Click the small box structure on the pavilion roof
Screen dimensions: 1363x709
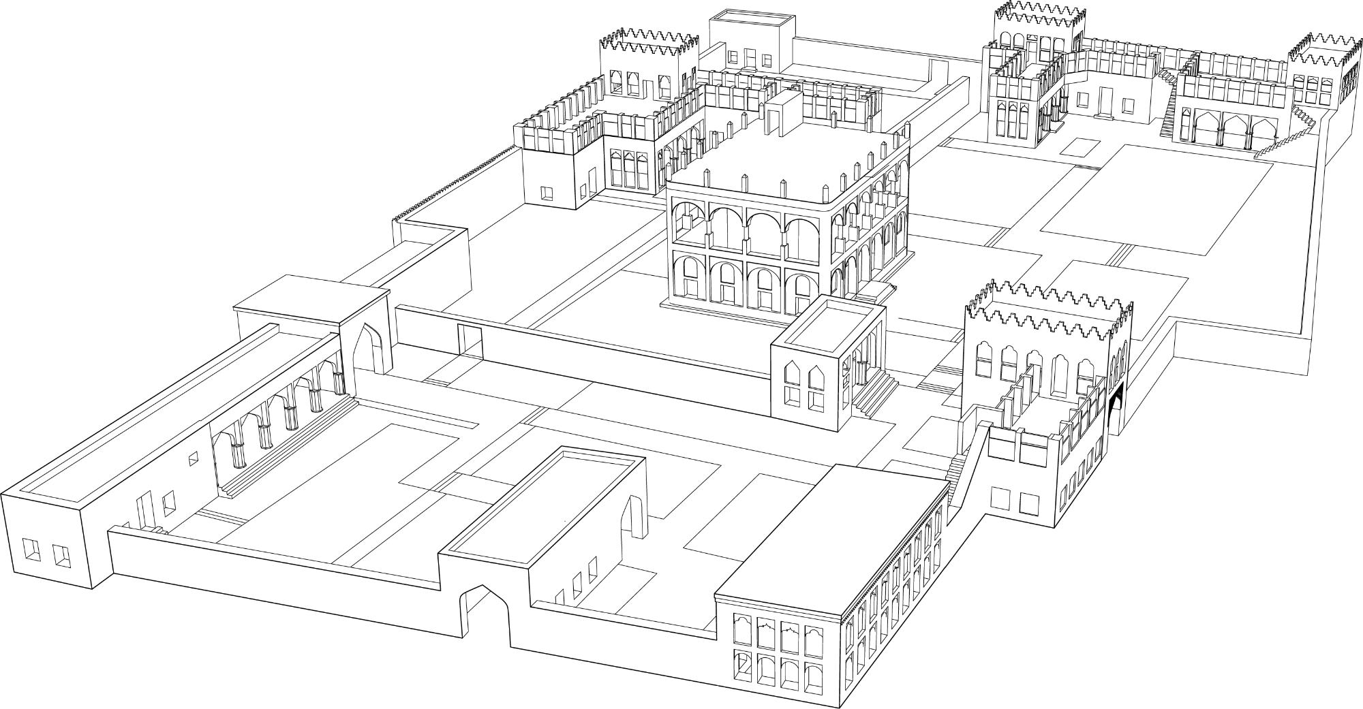[784, 112]
